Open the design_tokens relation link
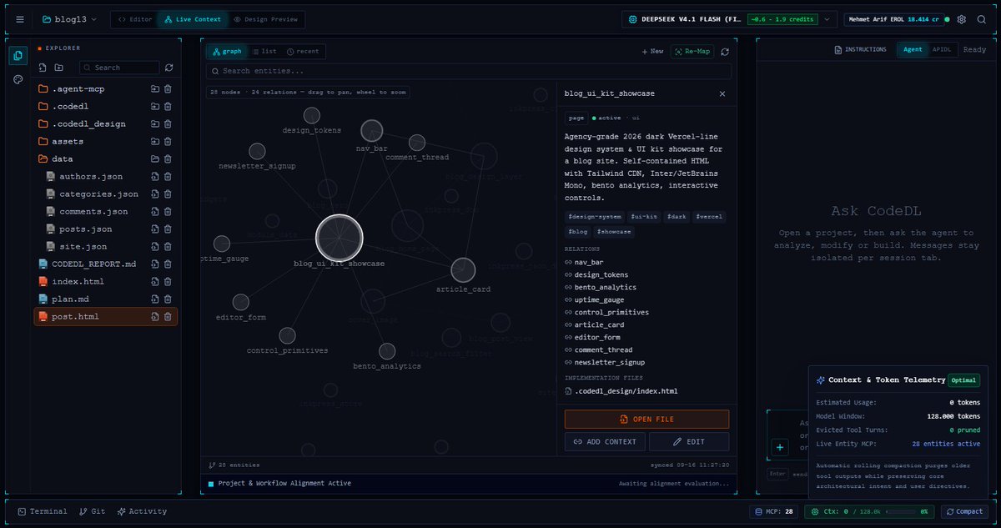 pos(601,274)
